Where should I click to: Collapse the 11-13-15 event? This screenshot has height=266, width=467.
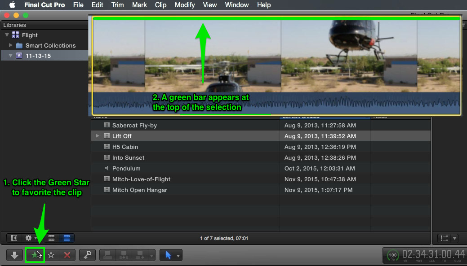[11, 56]
